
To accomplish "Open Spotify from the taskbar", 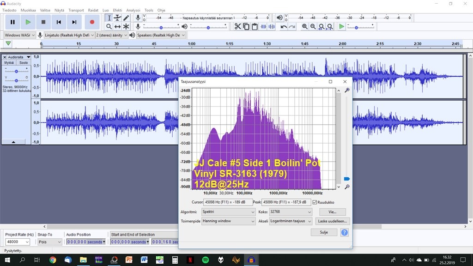I will (x=206, y=260).
